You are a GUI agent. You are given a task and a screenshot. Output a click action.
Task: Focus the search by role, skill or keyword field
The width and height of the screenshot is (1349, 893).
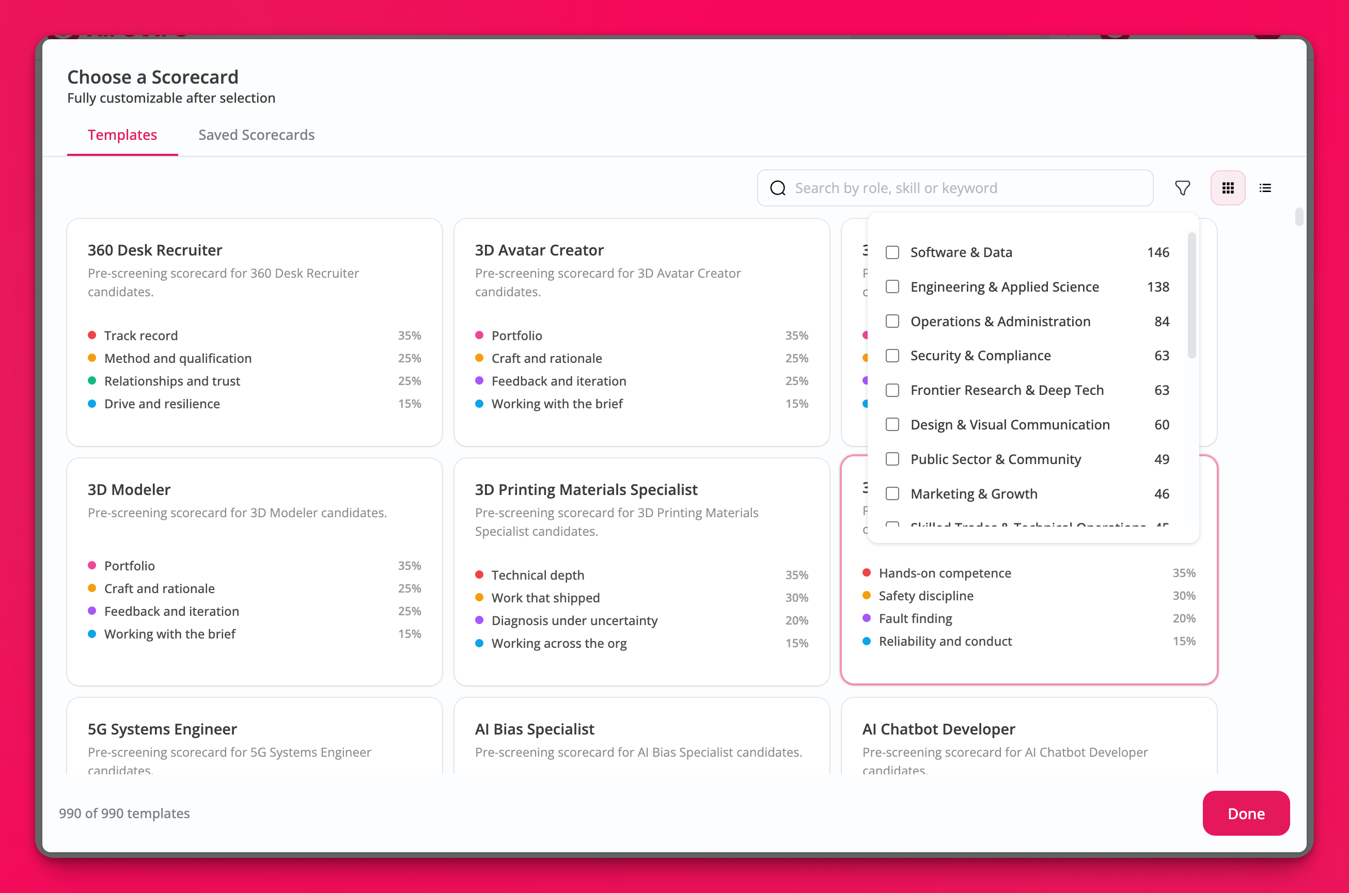[955, 188]
